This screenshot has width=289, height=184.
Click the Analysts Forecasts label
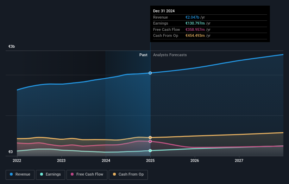coord(170,55)
